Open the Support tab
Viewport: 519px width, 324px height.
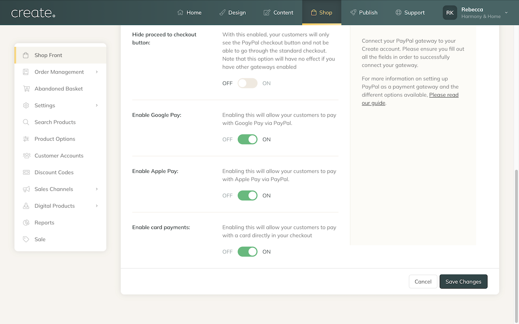[410, 13]
